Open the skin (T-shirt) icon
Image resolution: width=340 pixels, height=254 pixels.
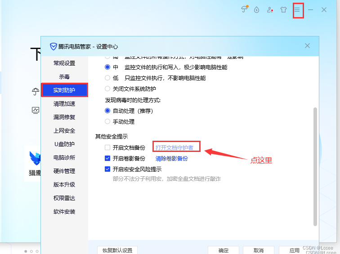click(x=283, y=10)
